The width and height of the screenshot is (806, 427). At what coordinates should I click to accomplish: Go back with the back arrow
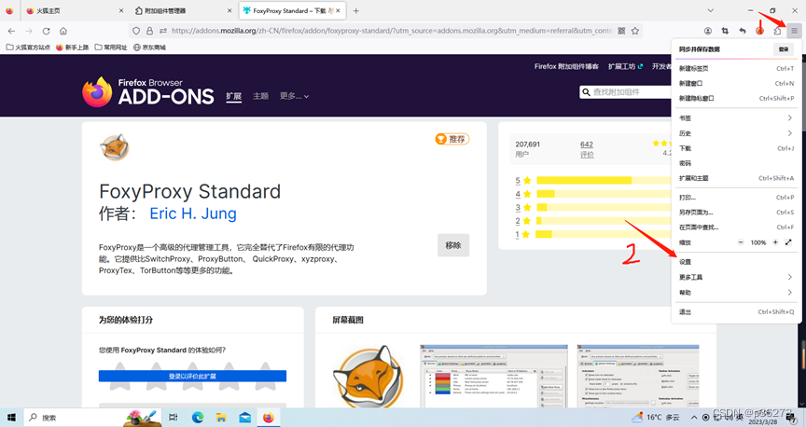[x=11, y=31]
